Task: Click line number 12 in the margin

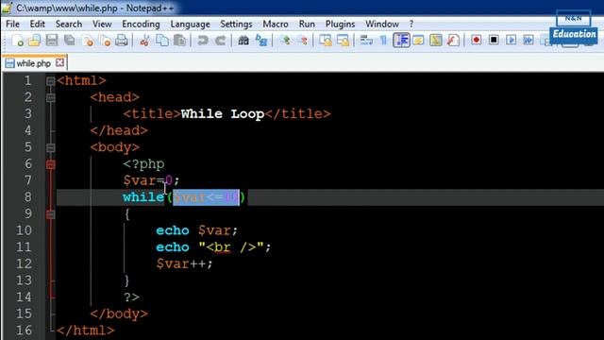Action: click(x=24, y=263)
